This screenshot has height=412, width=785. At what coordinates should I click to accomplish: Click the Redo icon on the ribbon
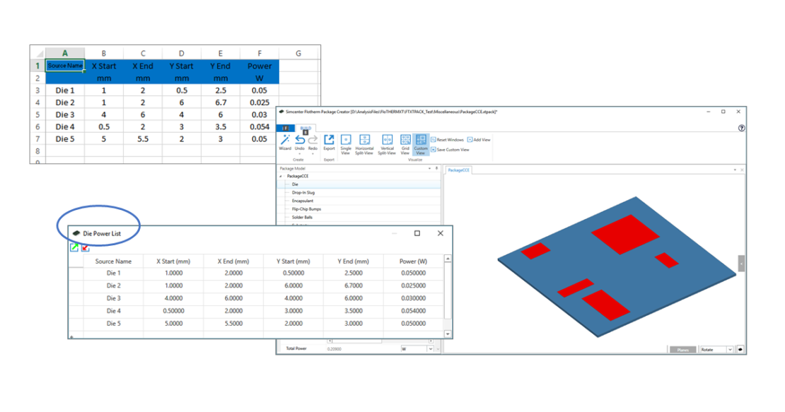click(x=313, y=140)
